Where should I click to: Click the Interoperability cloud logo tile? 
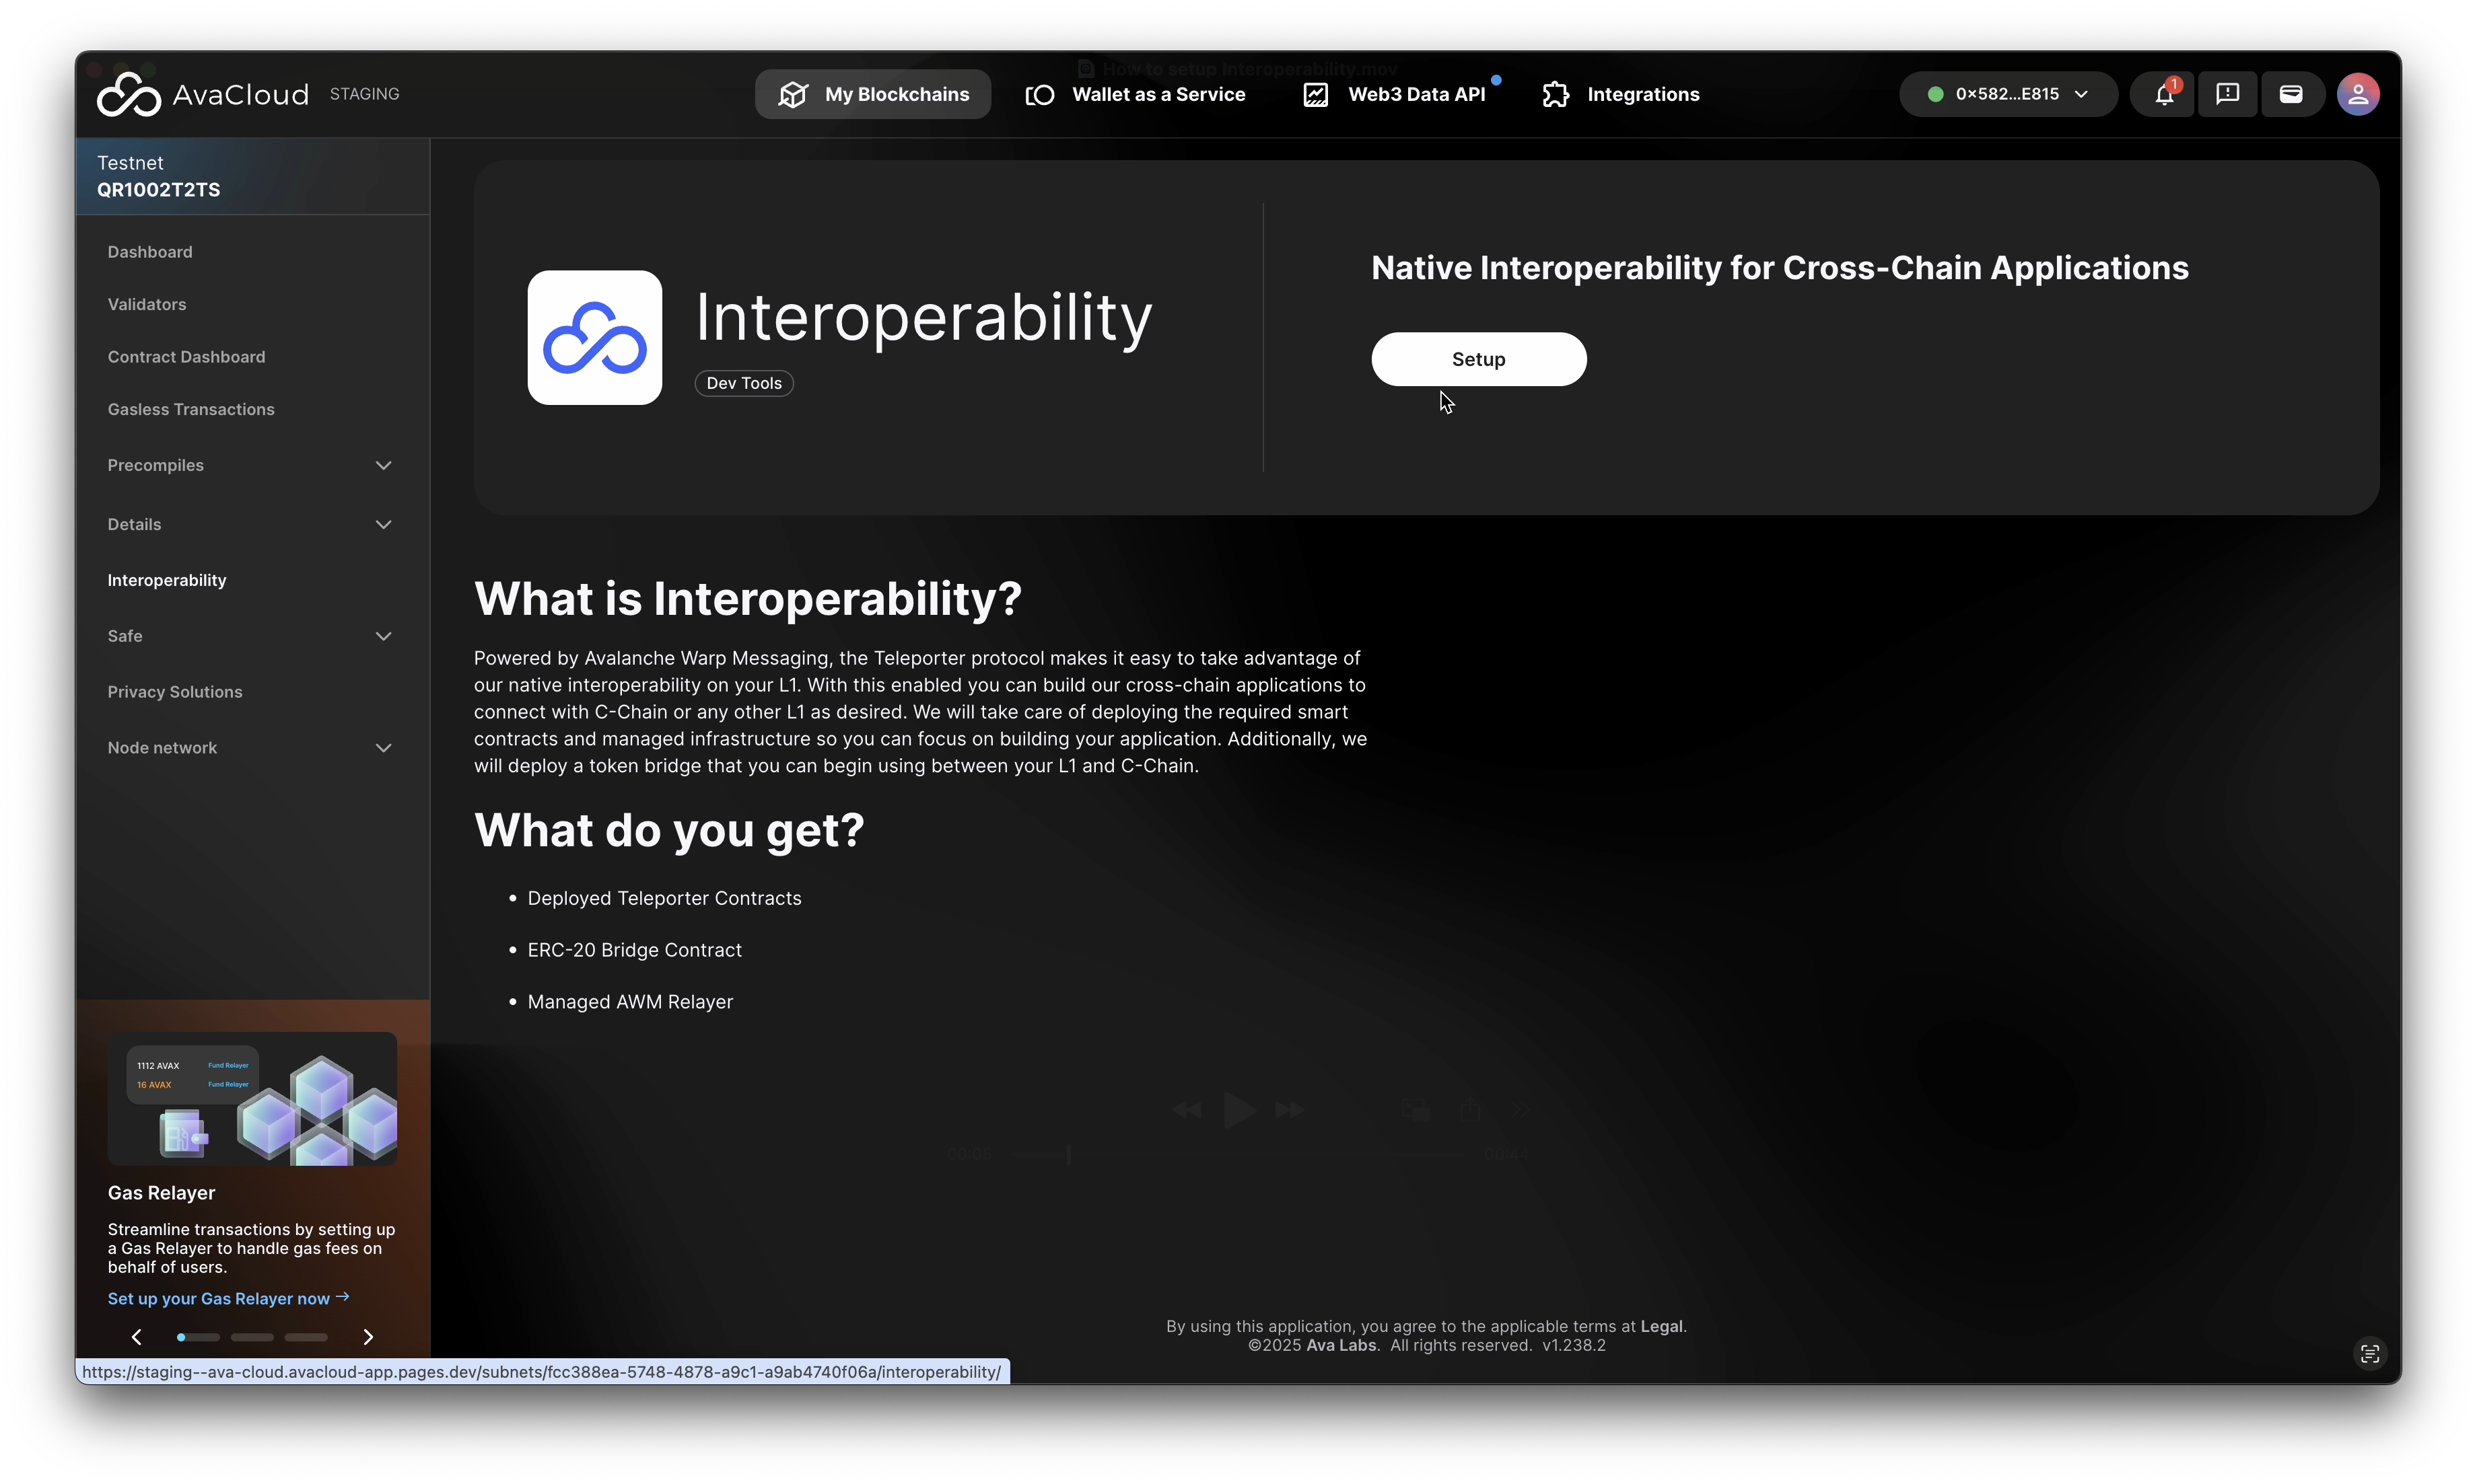[x=594, y=338]
